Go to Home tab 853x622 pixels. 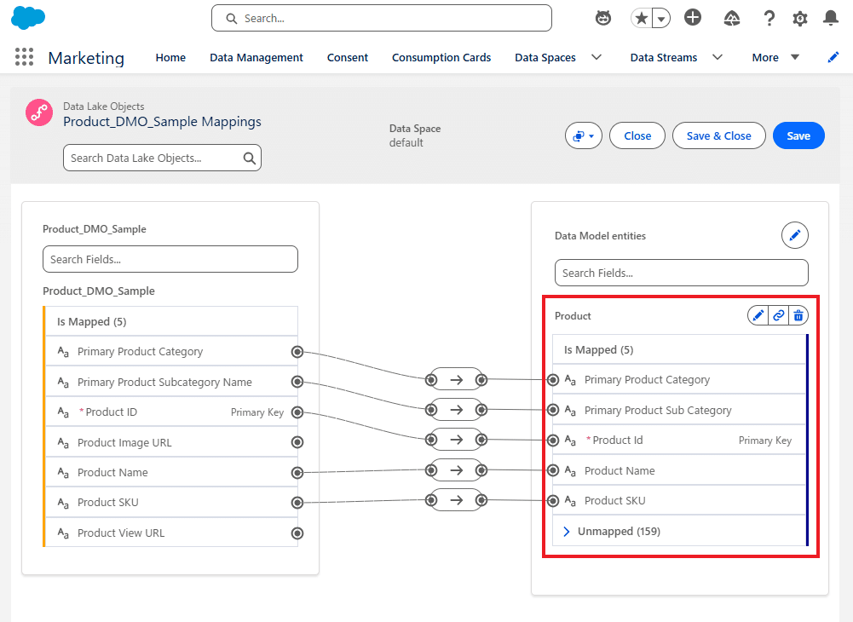click(x=170, y=57)
